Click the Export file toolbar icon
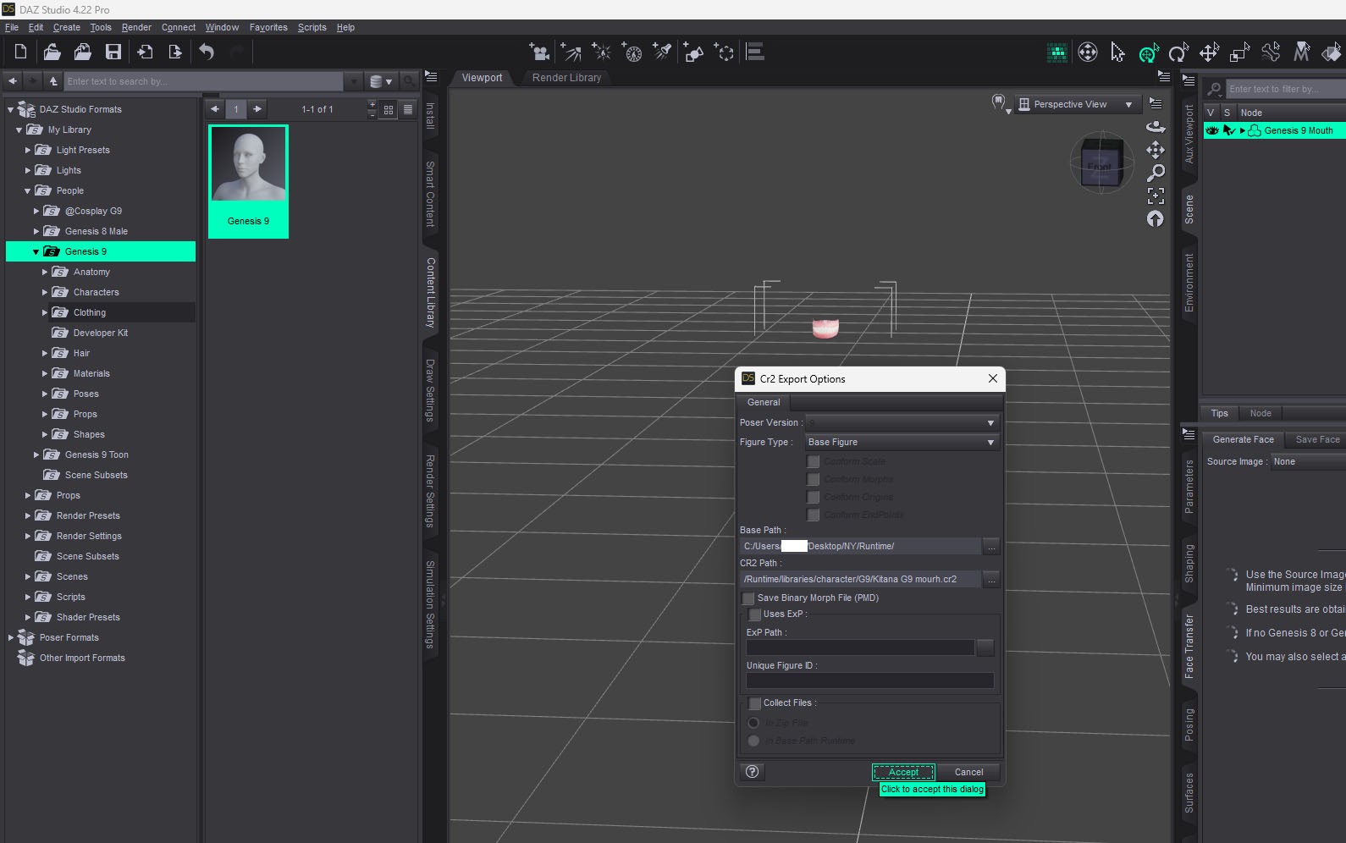This screenshot has height=843, width=1346. click(175, 52)
